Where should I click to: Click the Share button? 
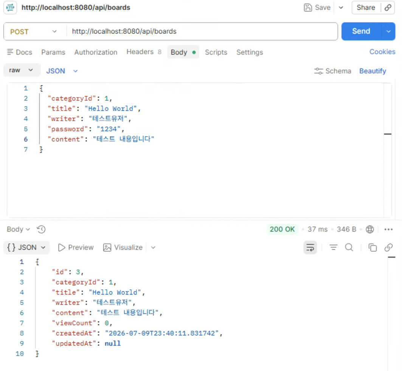366,8
